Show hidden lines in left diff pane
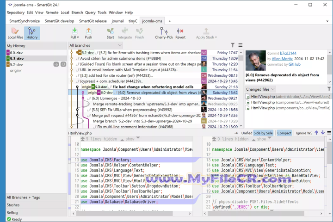 130,139
